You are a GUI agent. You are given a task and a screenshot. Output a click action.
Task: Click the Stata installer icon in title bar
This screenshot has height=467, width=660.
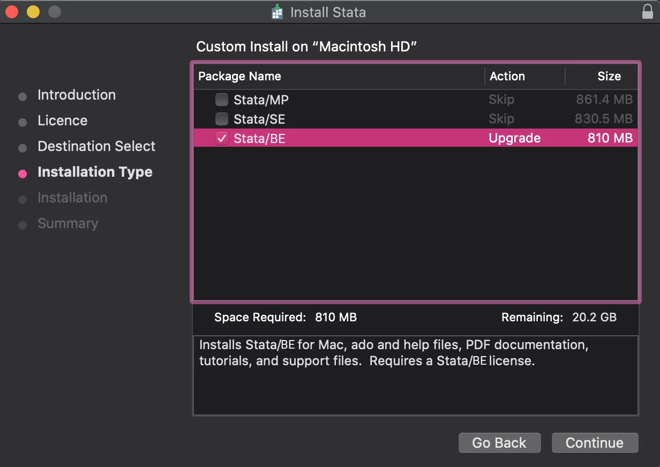pyautogui.click(x=277, y=12)
